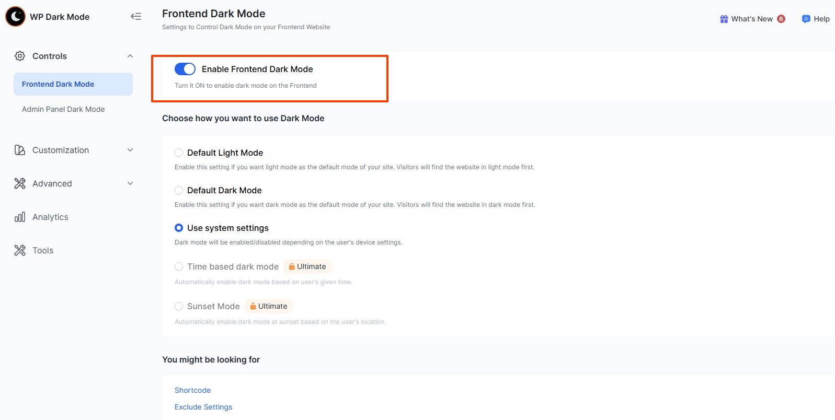Open the Exclude Settings link
Image resolution: width=835 pixels, height=420 pixels.
click(203, 407)
